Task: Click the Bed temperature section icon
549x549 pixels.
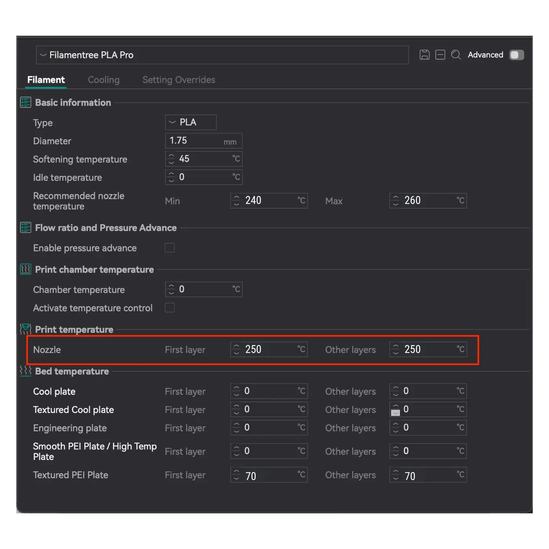Action: pyautogui.click(x=25, y=371)
